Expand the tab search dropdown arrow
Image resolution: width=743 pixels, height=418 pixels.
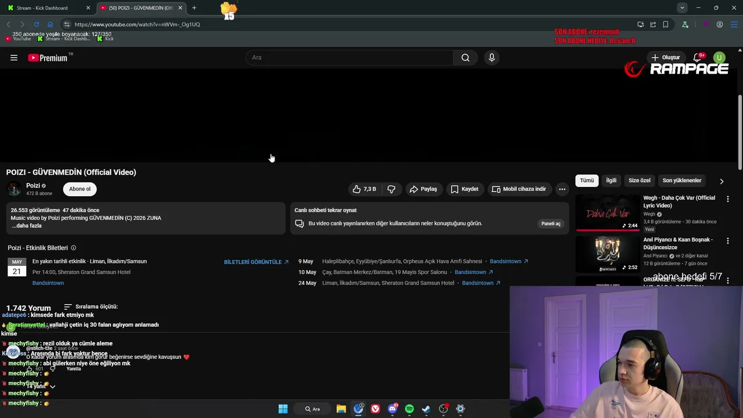682,8
